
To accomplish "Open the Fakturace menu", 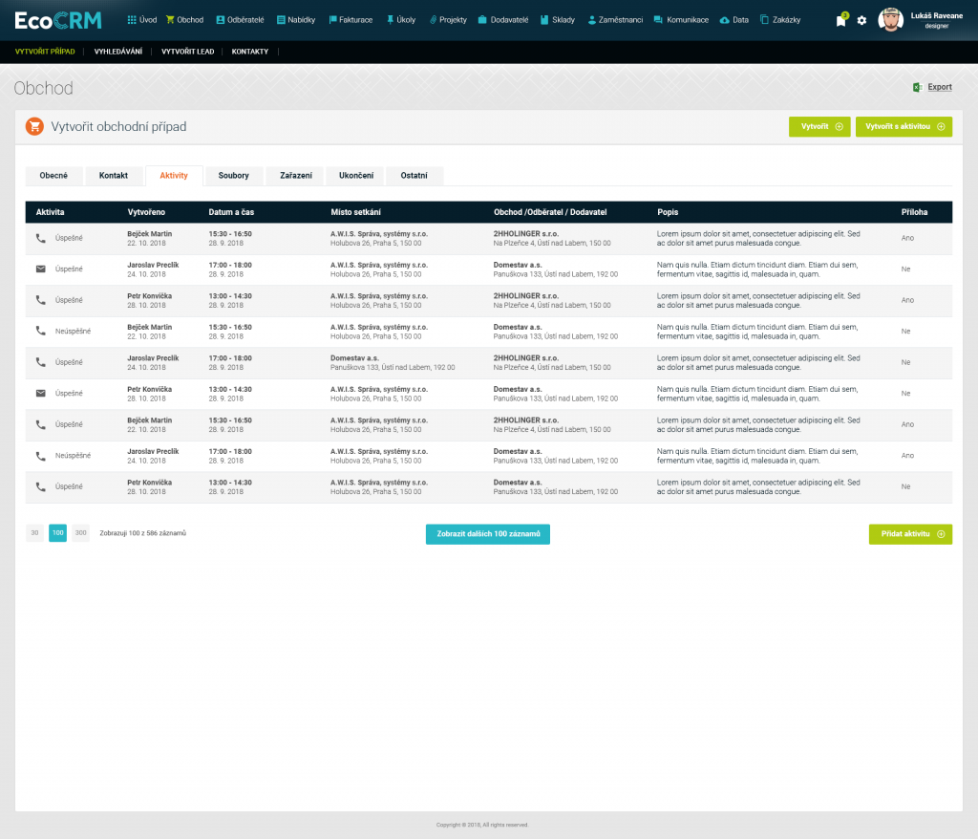I will [x=351, y=20].
